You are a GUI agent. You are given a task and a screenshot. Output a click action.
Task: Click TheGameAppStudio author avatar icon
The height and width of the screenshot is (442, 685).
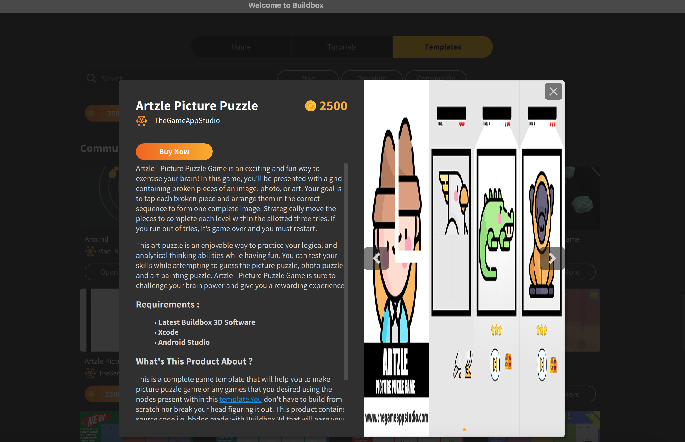pos(141,121)
